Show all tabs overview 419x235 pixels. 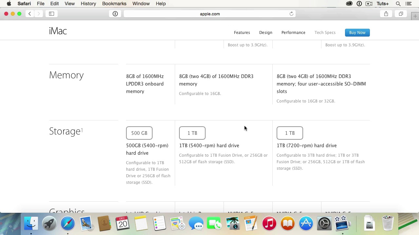(401, 14)
